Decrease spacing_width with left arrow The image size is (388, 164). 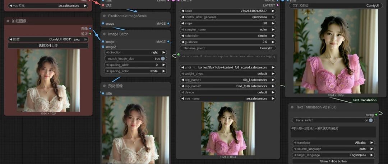pos(107,65)
